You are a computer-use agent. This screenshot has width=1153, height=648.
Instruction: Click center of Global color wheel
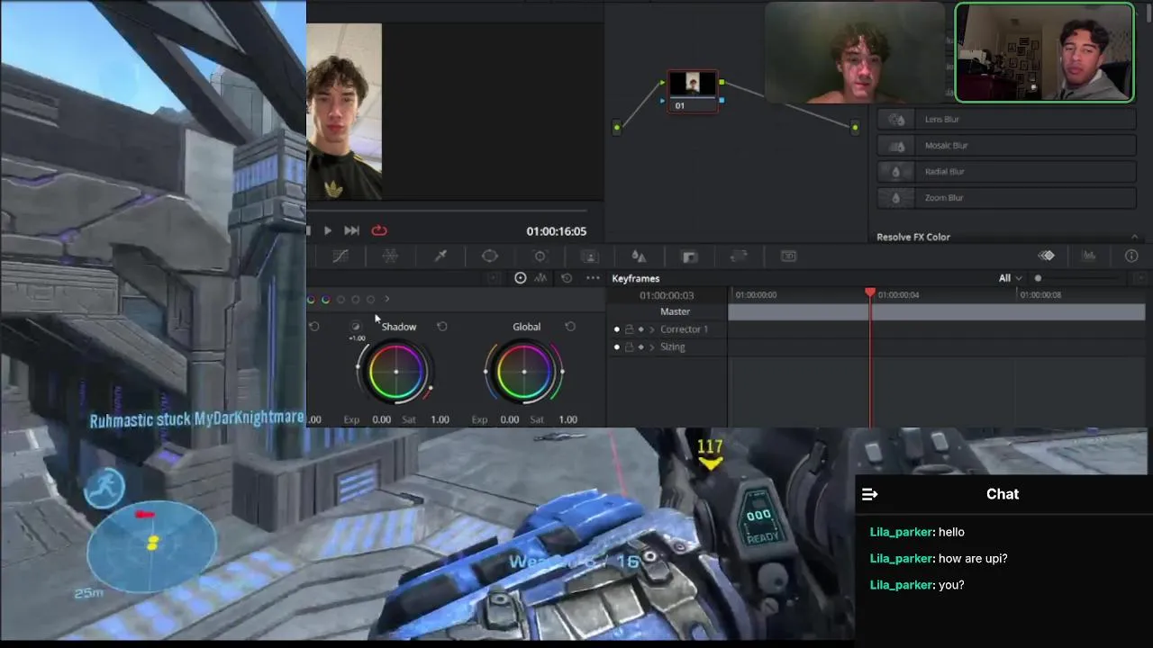coord(524,372)
